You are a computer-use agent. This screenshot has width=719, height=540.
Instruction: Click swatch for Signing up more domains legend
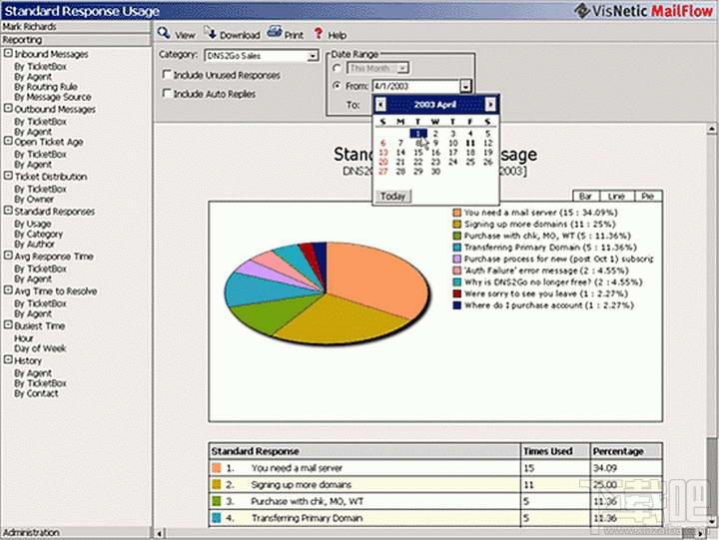click(456, 224)
